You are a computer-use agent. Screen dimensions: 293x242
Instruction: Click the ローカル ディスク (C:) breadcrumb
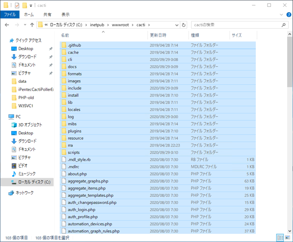click(x=66, y=25)
